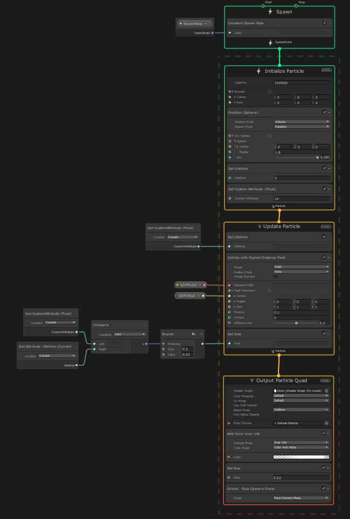Collapse the Branch node with its chevron
This screenshot has height=519, width=350.
pos(201,334)
